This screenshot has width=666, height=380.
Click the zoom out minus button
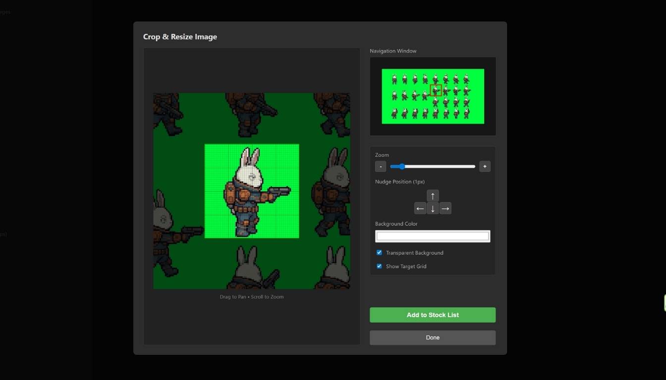coord(381,167)
